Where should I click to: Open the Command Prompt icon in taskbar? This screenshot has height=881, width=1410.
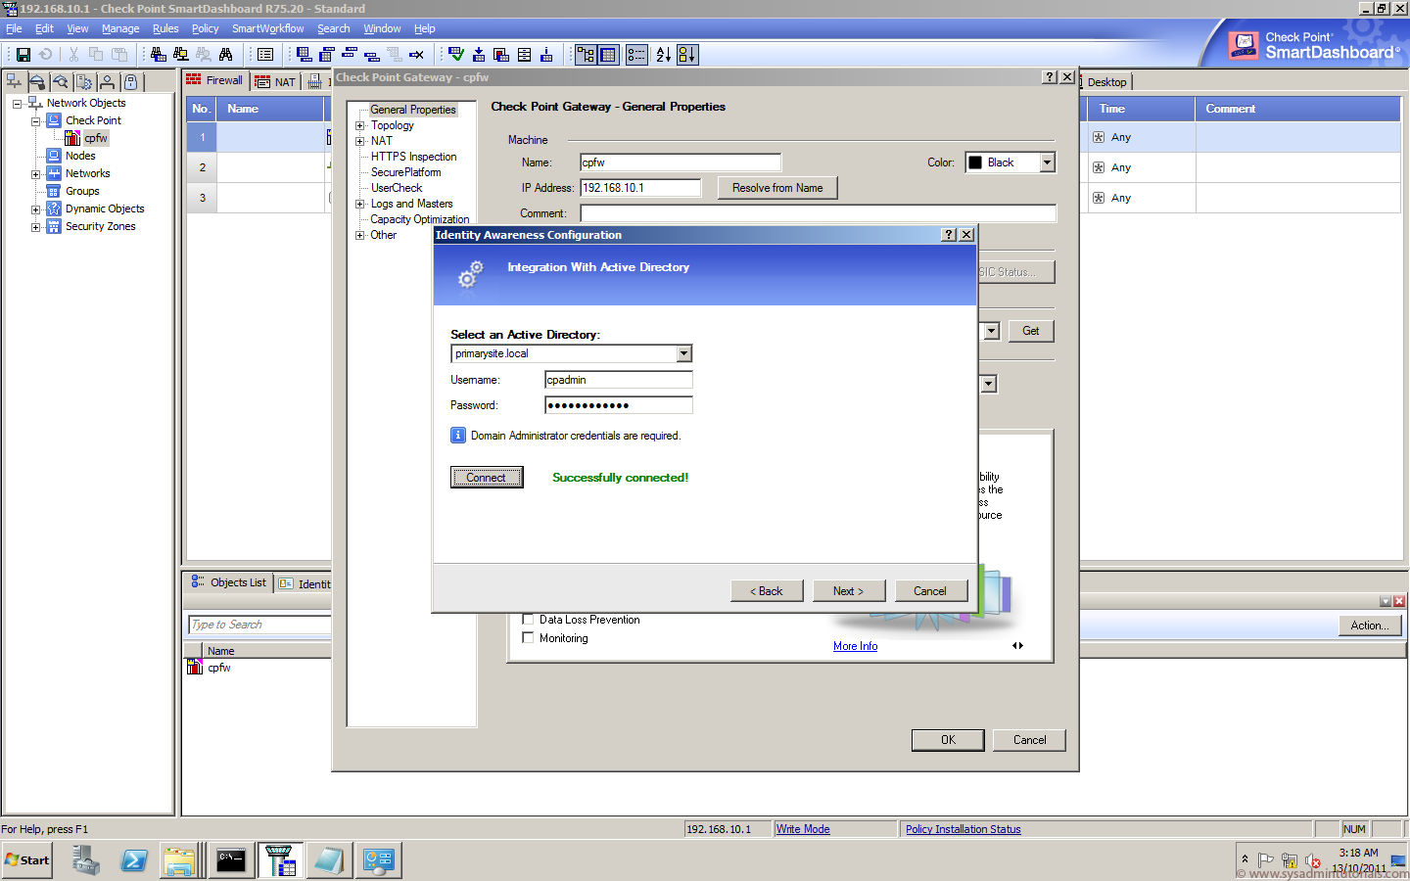click(x=231, y=860)
